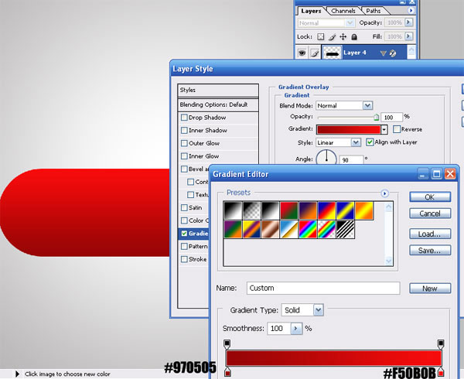Viewport: 464px width, 379px height.
Task: Uncheck the Gradient Overlay checkbox
Action: click(x=184, y=234)
